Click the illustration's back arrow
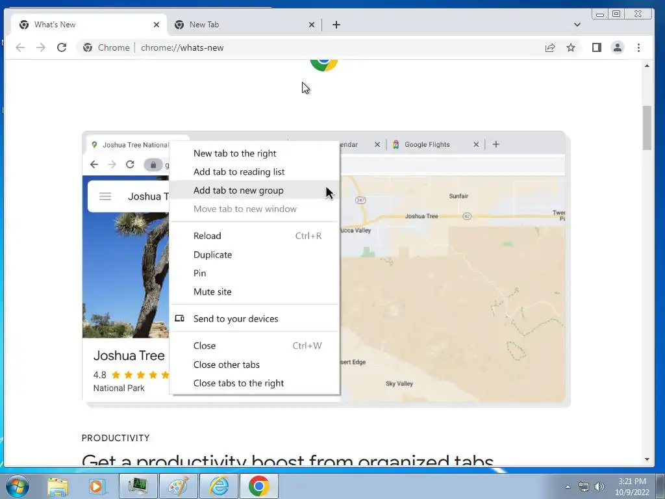 pos(94,164)
